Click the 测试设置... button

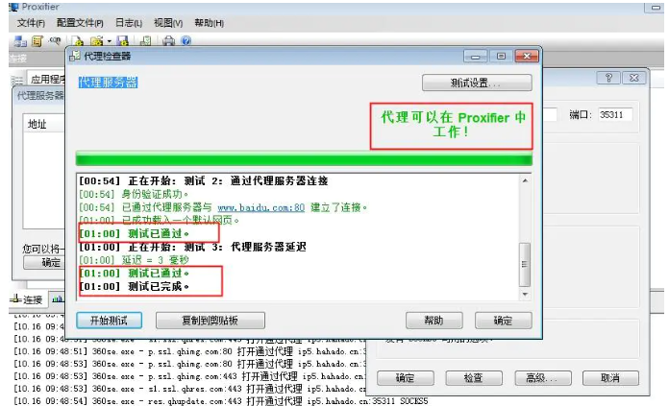click(477, 83)
